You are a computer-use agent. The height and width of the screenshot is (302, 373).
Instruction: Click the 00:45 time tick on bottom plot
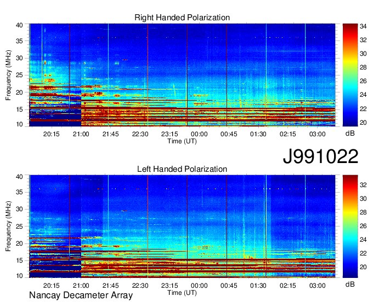[x=229, y=286]
